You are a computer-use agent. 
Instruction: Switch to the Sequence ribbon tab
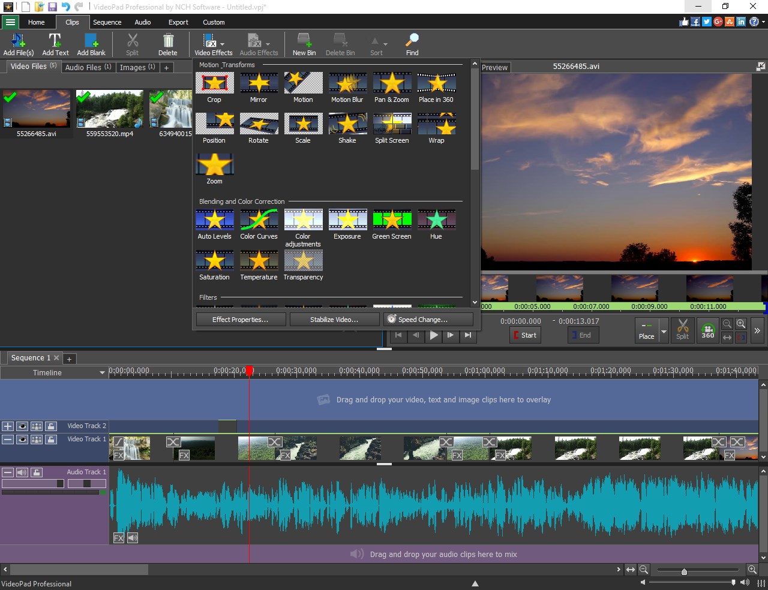pyautogui.click(x=107, y=22)
